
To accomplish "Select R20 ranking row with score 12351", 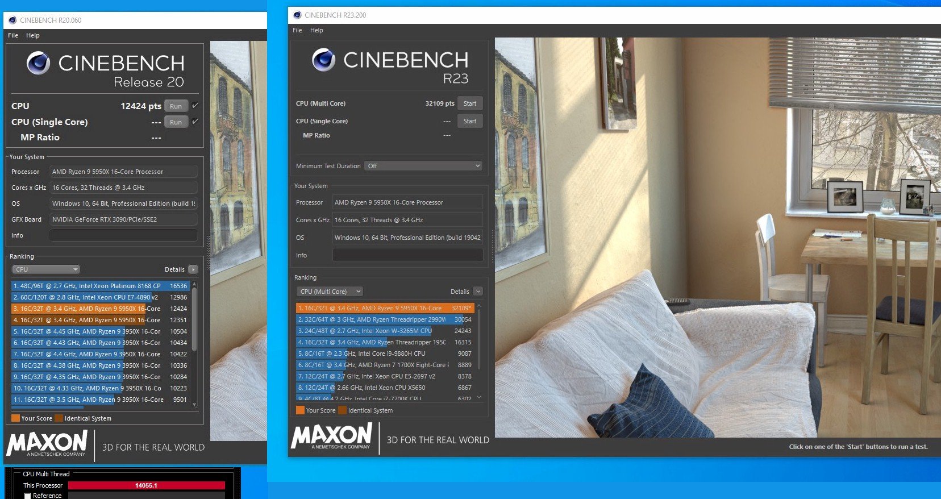I will tap(101, 320).
